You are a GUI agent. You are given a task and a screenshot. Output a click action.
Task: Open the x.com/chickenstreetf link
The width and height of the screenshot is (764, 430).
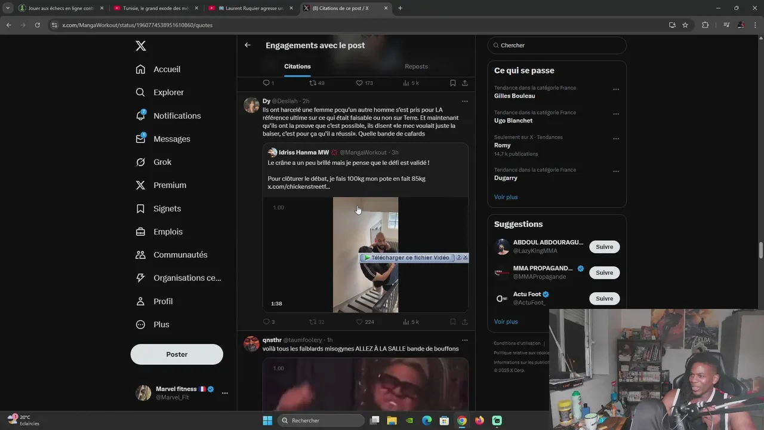coord(298,187)
